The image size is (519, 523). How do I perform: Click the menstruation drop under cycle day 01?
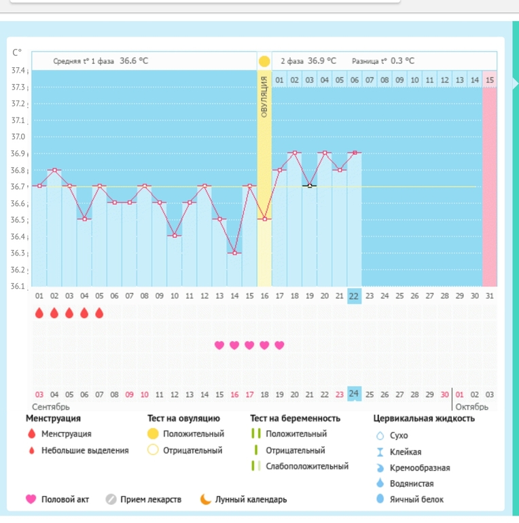pos(39,313)
